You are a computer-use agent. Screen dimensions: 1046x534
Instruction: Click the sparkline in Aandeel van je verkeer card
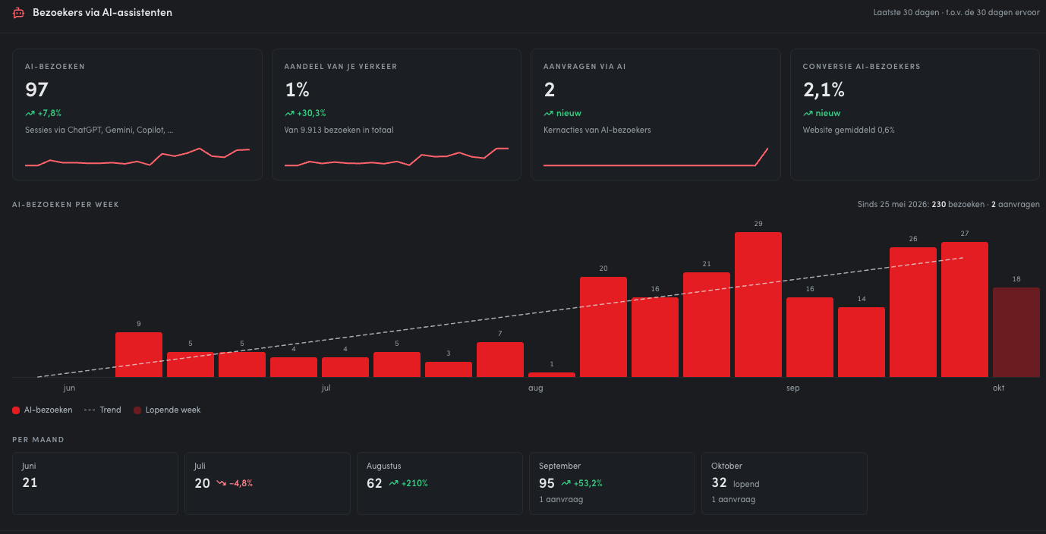[396, 157]
